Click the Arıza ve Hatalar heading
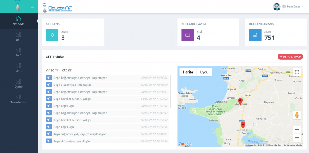 point(59,70)
